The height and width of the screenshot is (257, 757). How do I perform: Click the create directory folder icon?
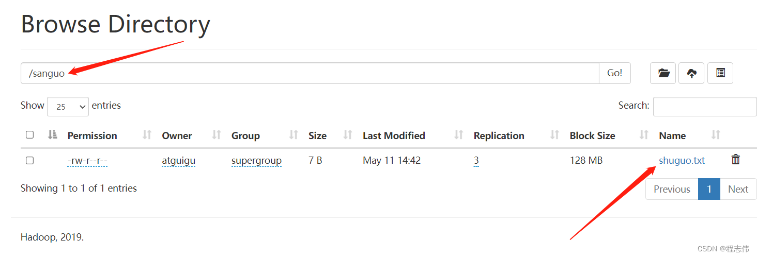[663, 73]
